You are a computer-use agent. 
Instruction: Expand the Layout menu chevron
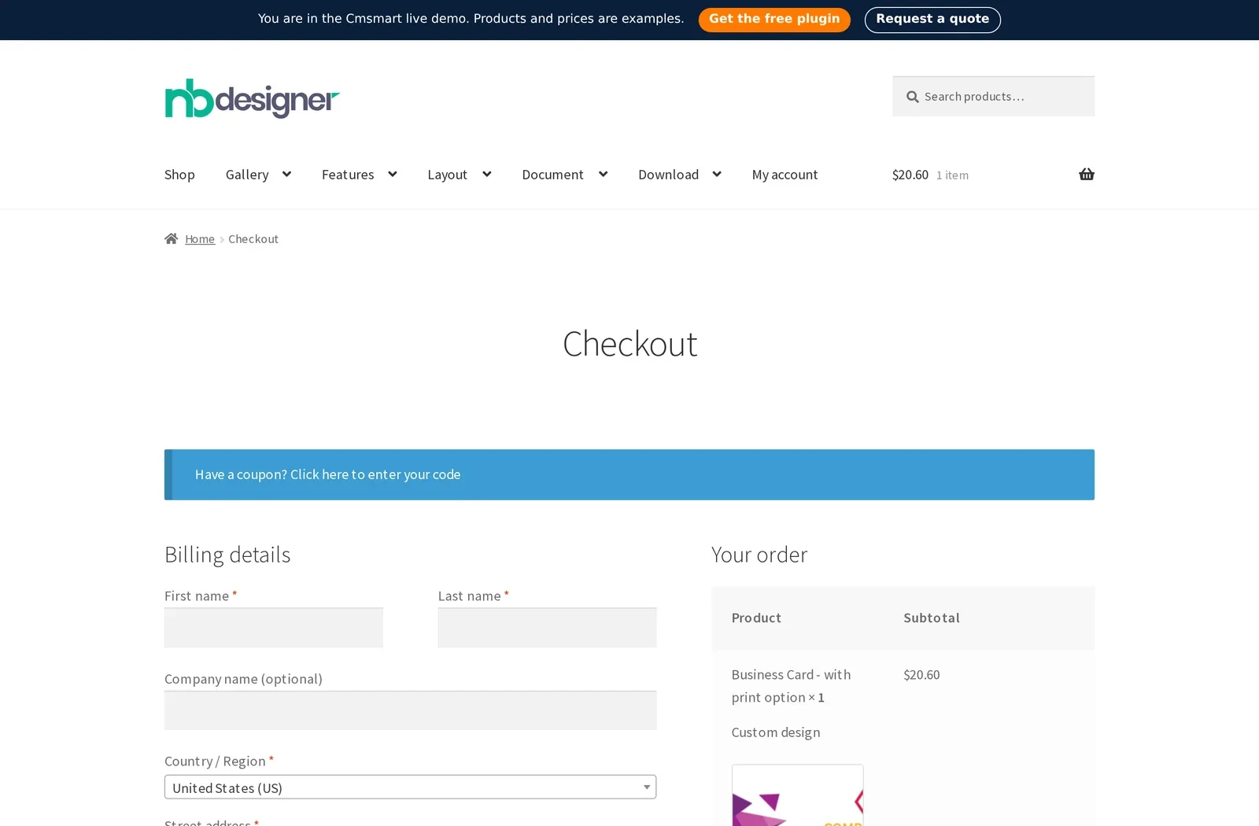click(486, 175)
